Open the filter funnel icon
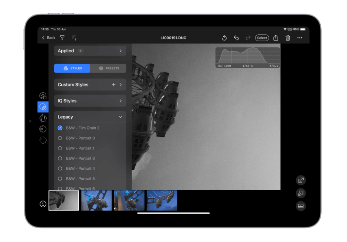 tap(62, 38)
